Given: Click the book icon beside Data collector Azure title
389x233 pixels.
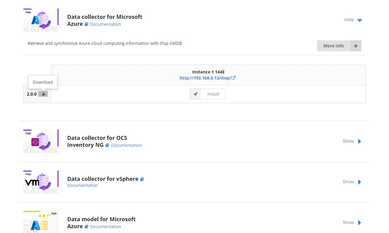Looking at the screenshot, I should (x=87, y=24).
